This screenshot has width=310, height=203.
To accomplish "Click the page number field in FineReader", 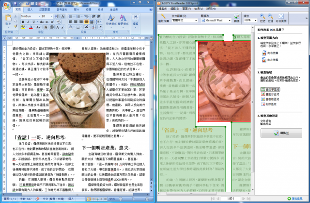I will (231, 199).
